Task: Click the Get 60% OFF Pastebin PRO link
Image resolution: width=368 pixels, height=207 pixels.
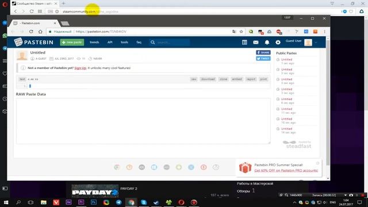Action: click(286, 170)
